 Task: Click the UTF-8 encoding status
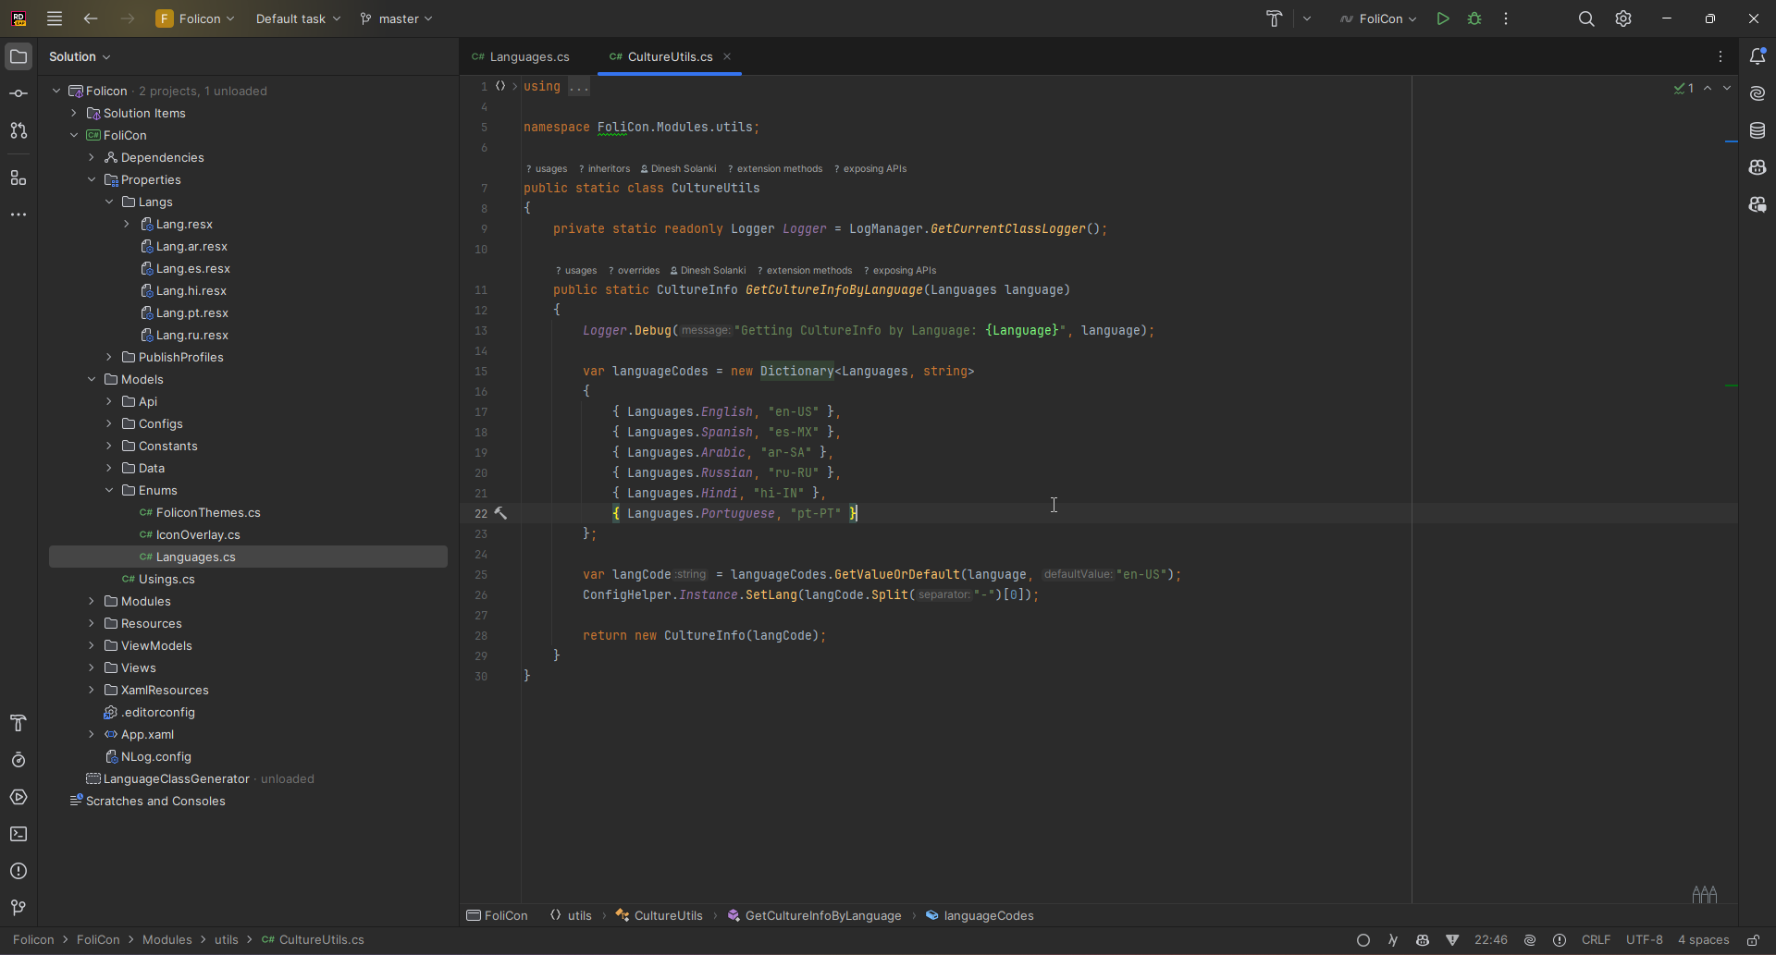pyautogui.click(x=1645, y=940)
